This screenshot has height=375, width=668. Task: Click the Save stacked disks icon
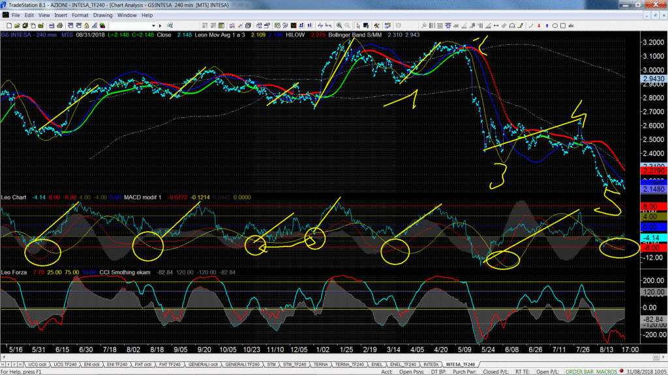tap(25, 25)
